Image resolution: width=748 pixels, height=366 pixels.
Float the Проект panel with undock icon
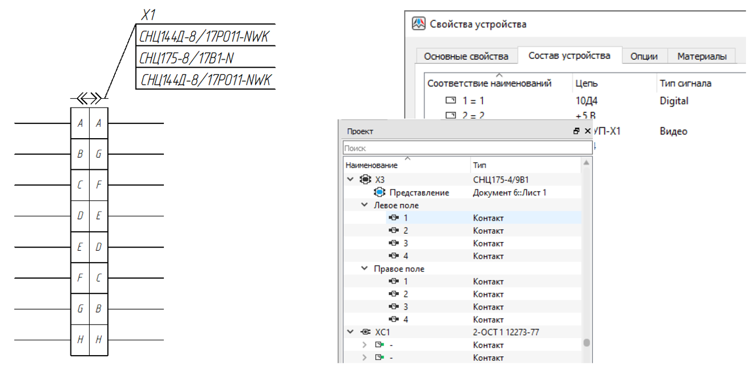pos(576,132)
